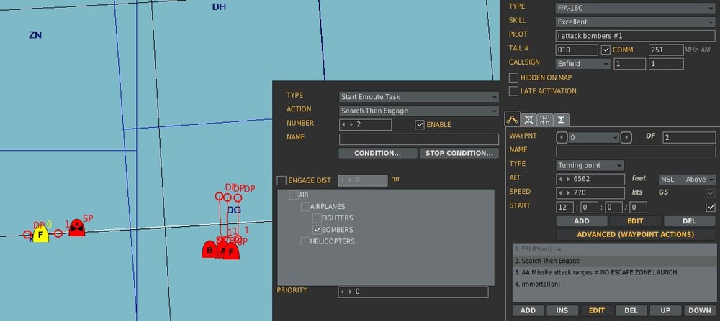Enable HIDDEN ON MAP checkbox
The width and height of the screenshot is (720, 321).
[513, 78]
